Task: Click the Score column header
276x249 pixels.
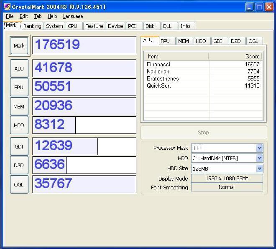Action: click(235, 57)
